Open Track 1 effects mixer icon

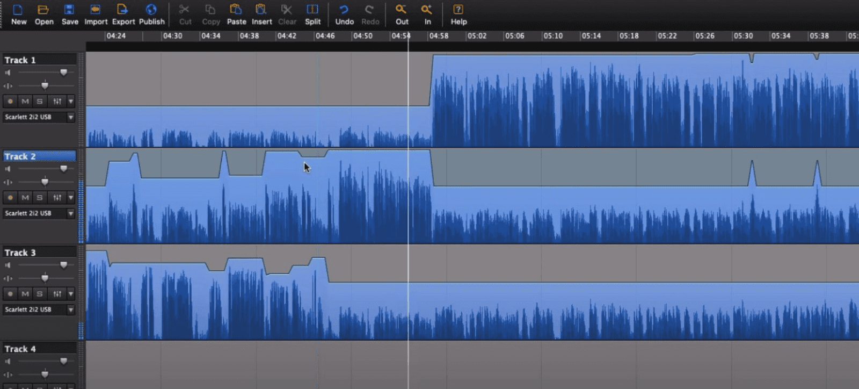(x=57, y=101)
